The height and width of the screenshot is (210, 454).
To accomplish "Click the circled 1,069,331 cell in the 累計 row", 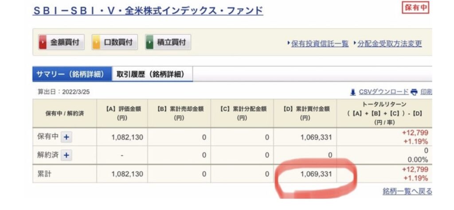I will tap(315, 174).
